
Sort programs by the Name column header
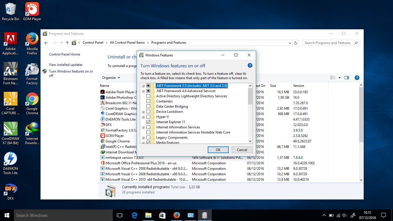pos(104,86)
